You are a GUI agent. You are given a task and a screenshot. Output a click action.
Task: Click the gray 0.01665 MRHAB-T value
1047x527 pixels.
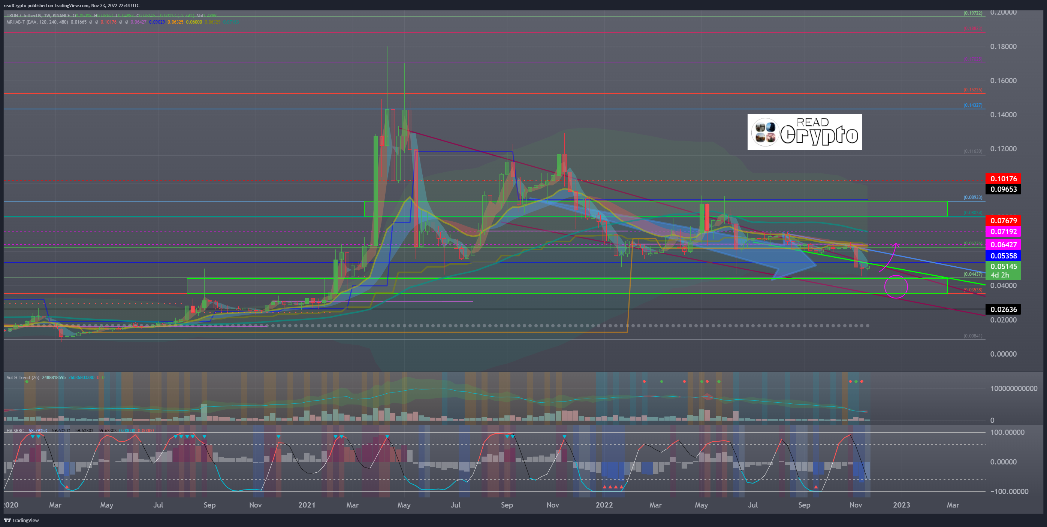(78, 22)
